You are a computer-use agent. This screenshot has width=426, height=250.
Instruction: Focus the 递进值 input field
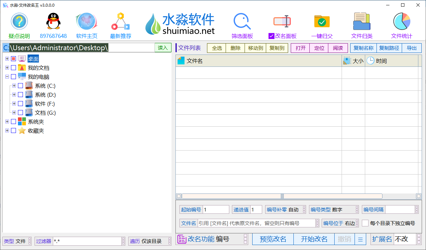point(256,209)
